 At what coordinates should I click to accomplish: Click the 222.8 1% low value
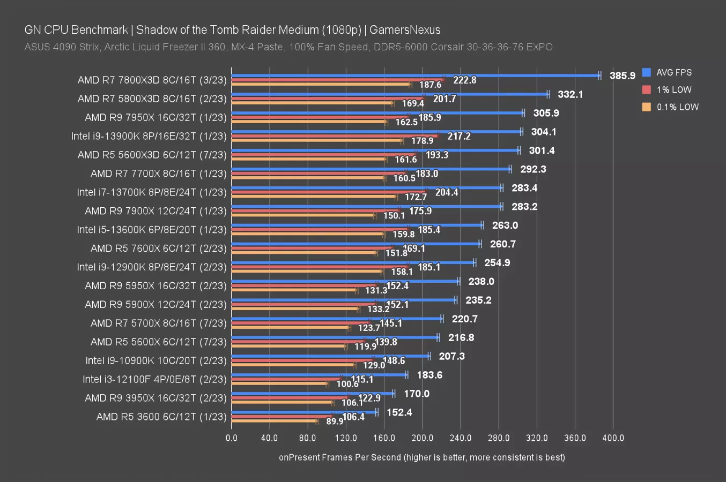[464, 80]
